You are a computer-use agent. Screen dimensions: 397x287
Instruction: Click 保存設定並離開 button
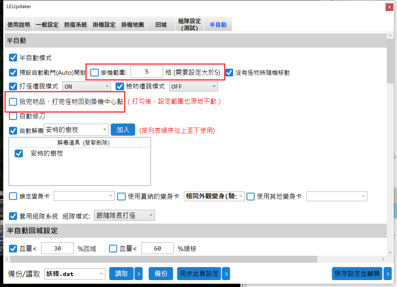point(357,274)
